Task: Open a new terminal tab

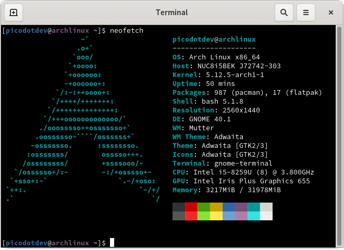Action: [x=13, y=12]
